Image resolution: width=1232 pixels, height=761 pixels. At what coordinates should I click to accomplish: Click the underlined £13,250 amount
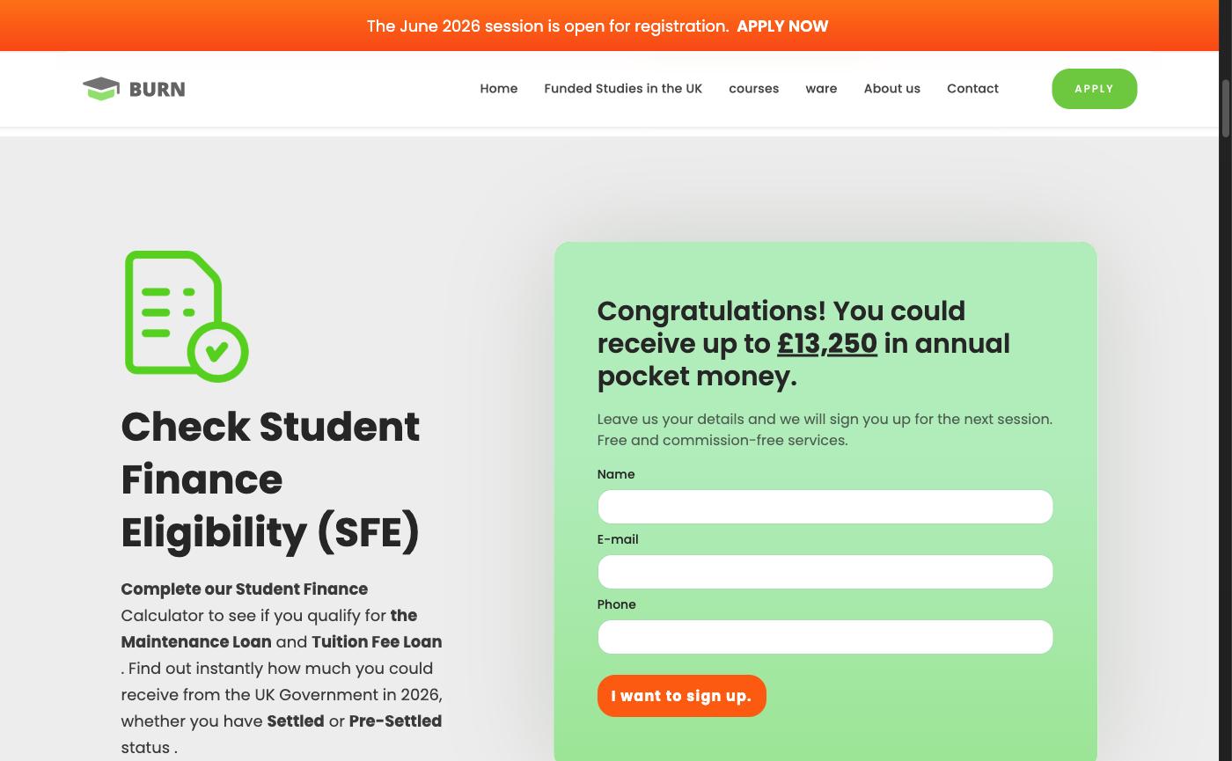(827, 343)
